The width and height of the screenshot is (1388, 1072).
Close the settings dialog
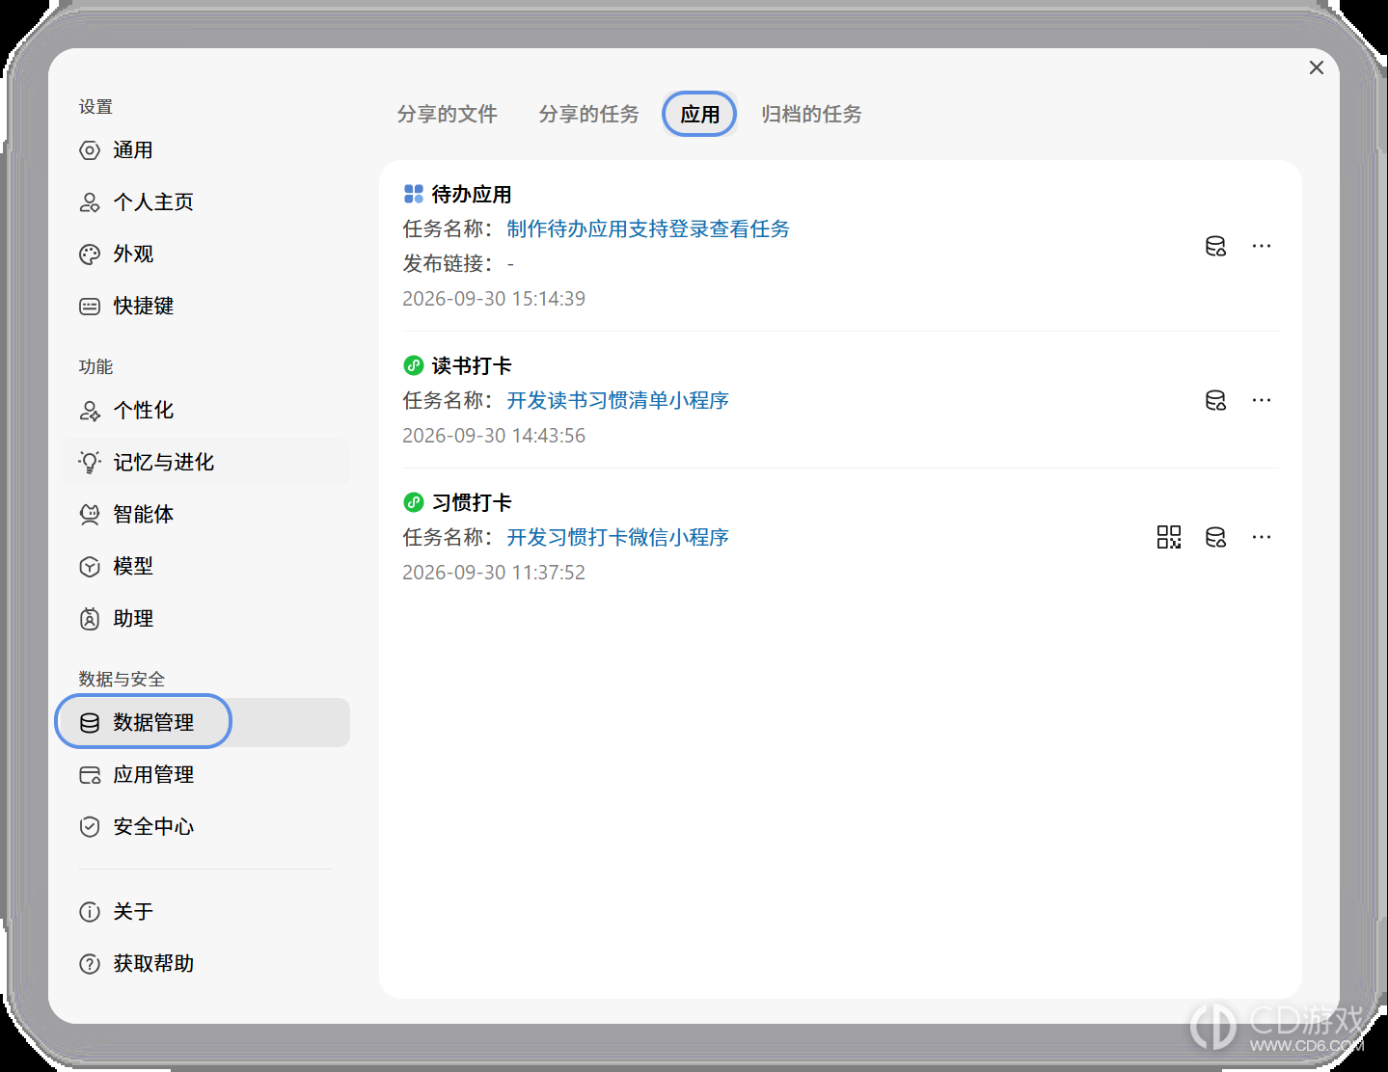pos(1317,67)
